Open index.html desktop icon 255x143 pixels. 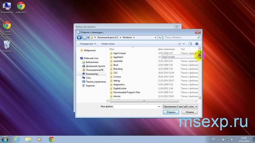point(21,7)
